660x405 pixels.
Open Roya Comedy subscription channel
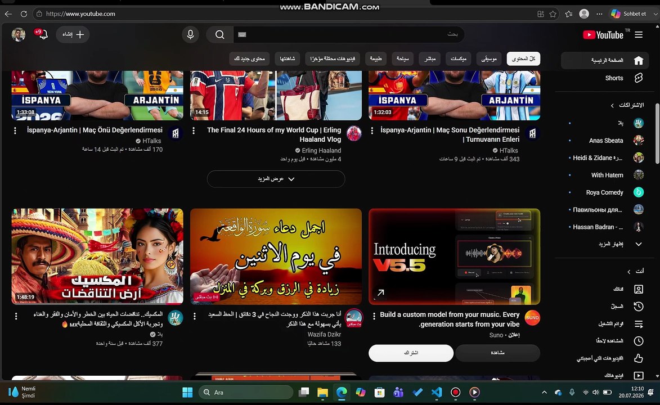(606, 192)
